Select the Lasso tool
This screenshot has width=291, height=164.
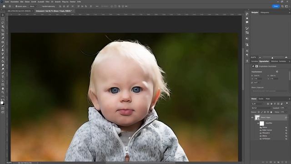point(3,23)
